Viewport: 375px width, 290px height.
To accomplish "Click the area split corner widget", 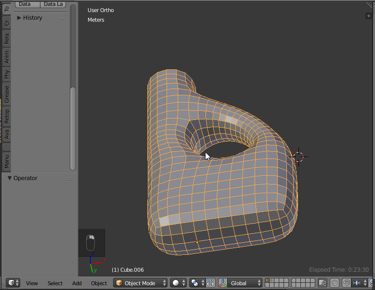I will click(370, 5).
